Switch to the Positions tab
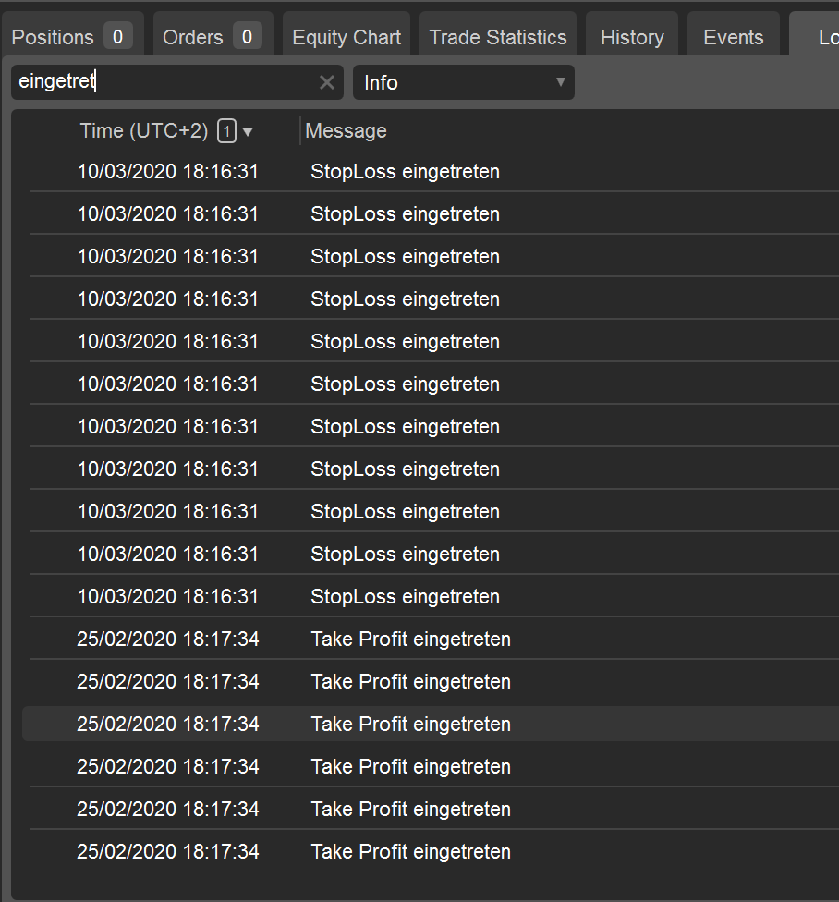The width and height of the screenshot is (839, 902). pyautogui.click(x=54, y=38)
